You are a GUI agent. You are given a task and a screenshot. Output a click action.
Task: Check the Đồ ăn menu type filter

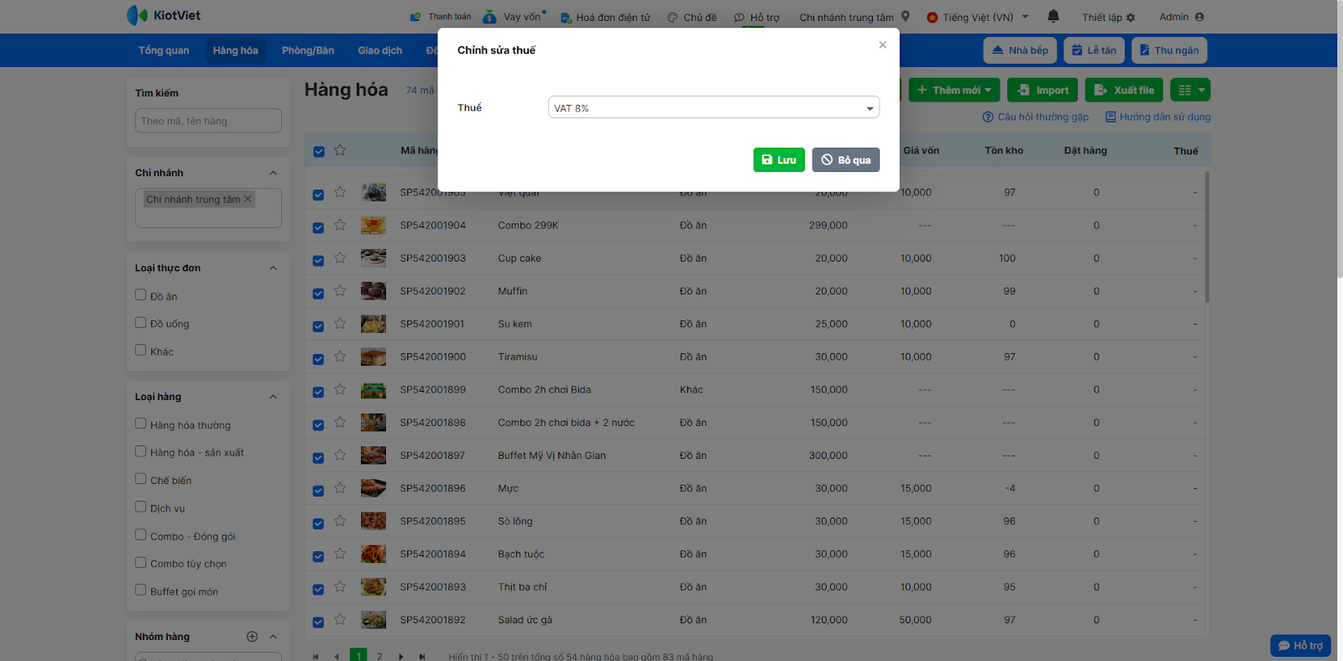[141, 294]
